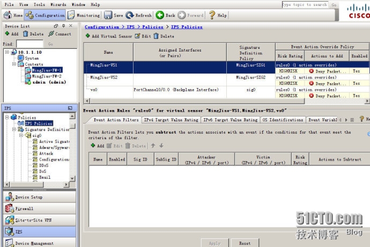Open the View menu
This screenshot has height=247, width=370.
tap(24, 4)
